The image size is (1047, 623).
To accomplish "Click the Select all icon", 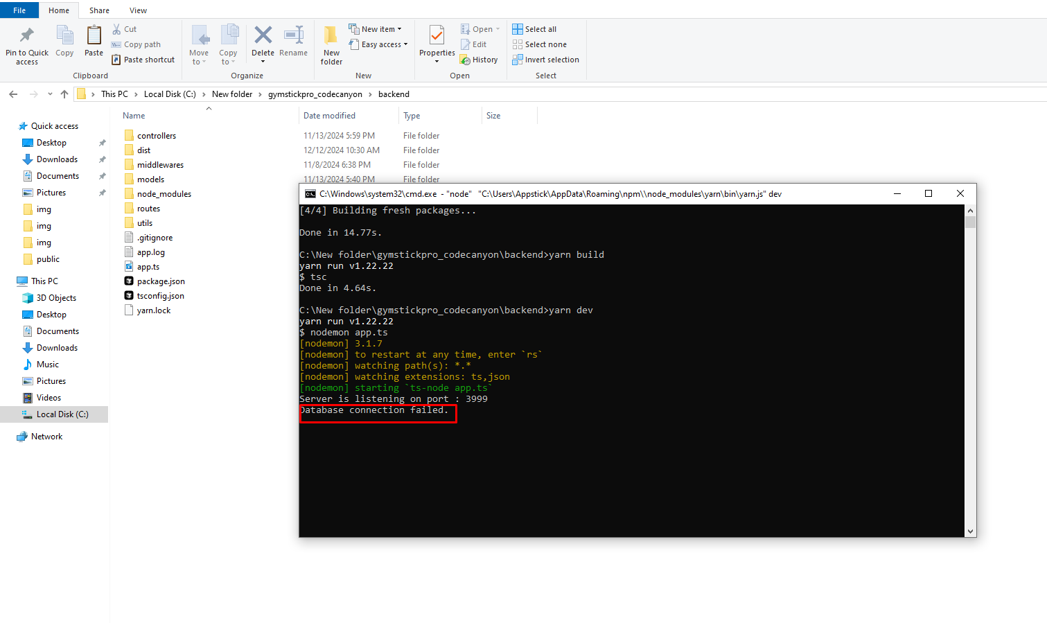I will [518, 29].
